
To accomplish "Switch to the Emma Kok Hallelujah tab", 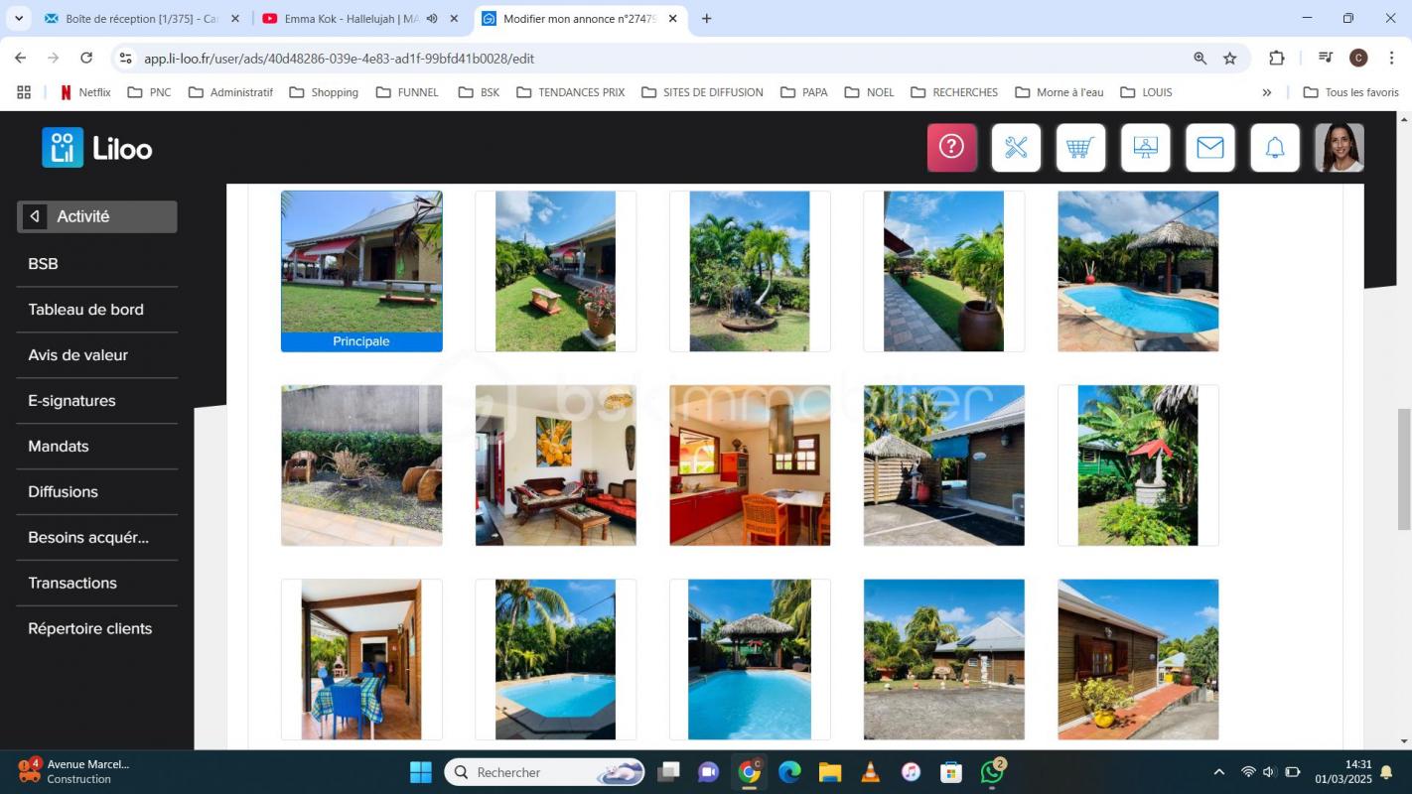I will [350, 19].
